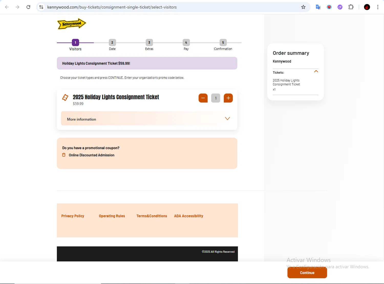This screenshot has height=284, width=384.
Task: Open the Extensions puzzle piece menu
Action: [x=351, y=7]
